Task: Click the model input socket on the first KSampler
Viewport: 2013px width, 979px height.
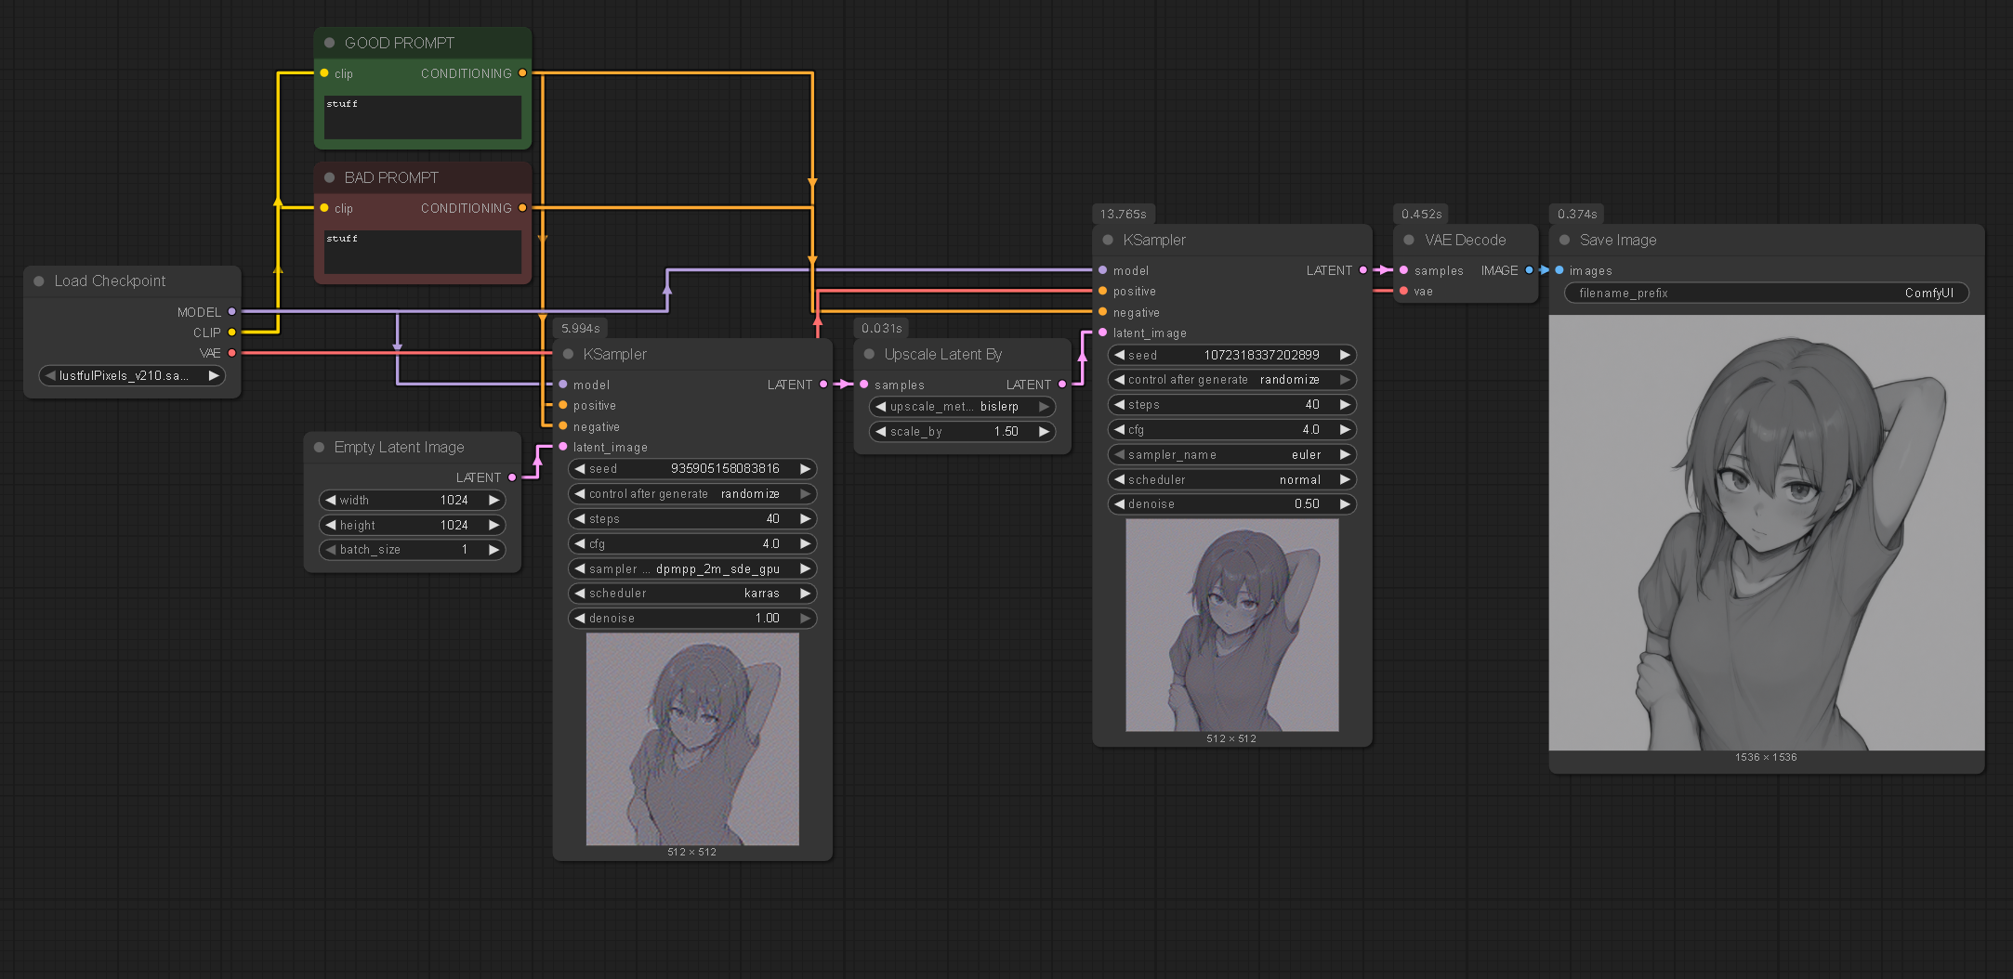Action: 563,385
